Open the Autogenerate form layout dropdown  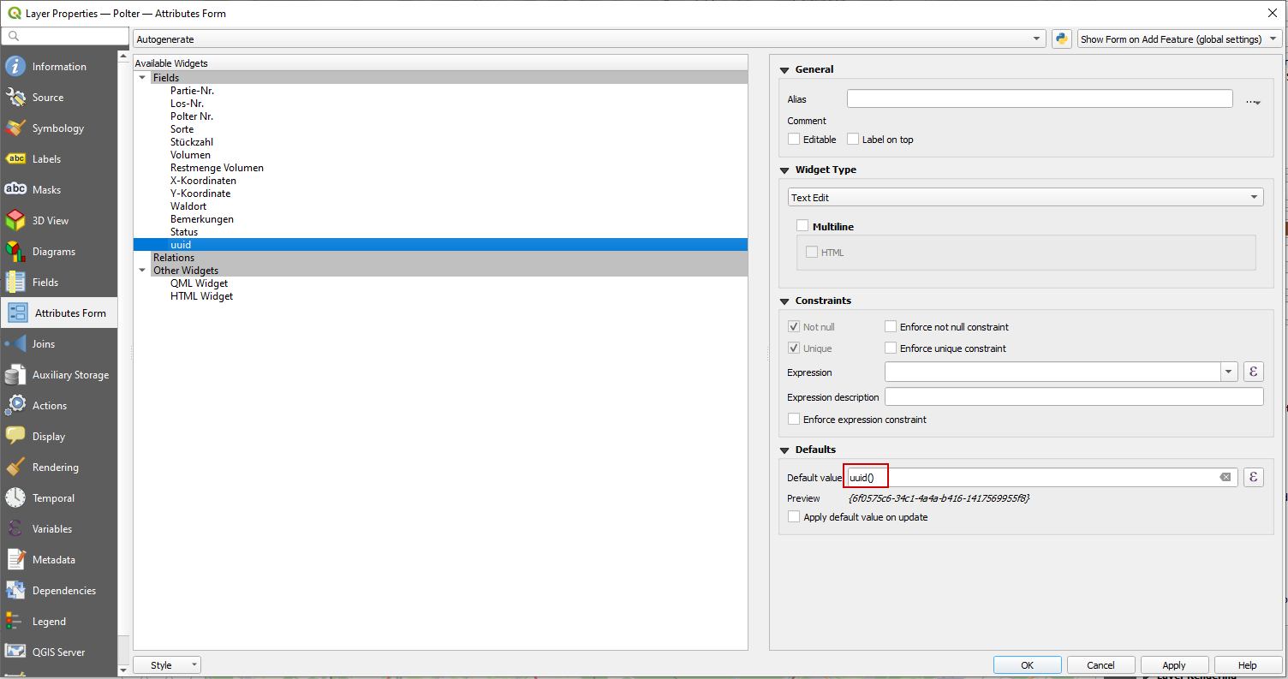(x=590, y=39)
